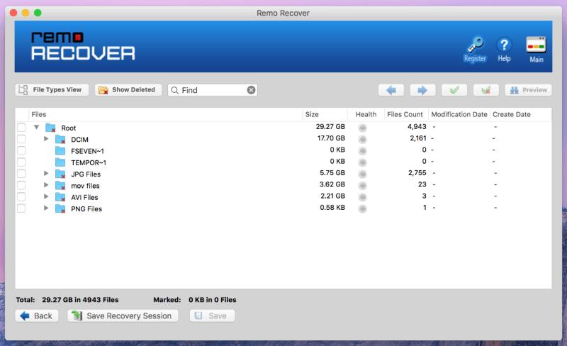This screenshot has width=567, height=346.
Task: Check the JPG Files checkbox
Action: tap(21, 174)
